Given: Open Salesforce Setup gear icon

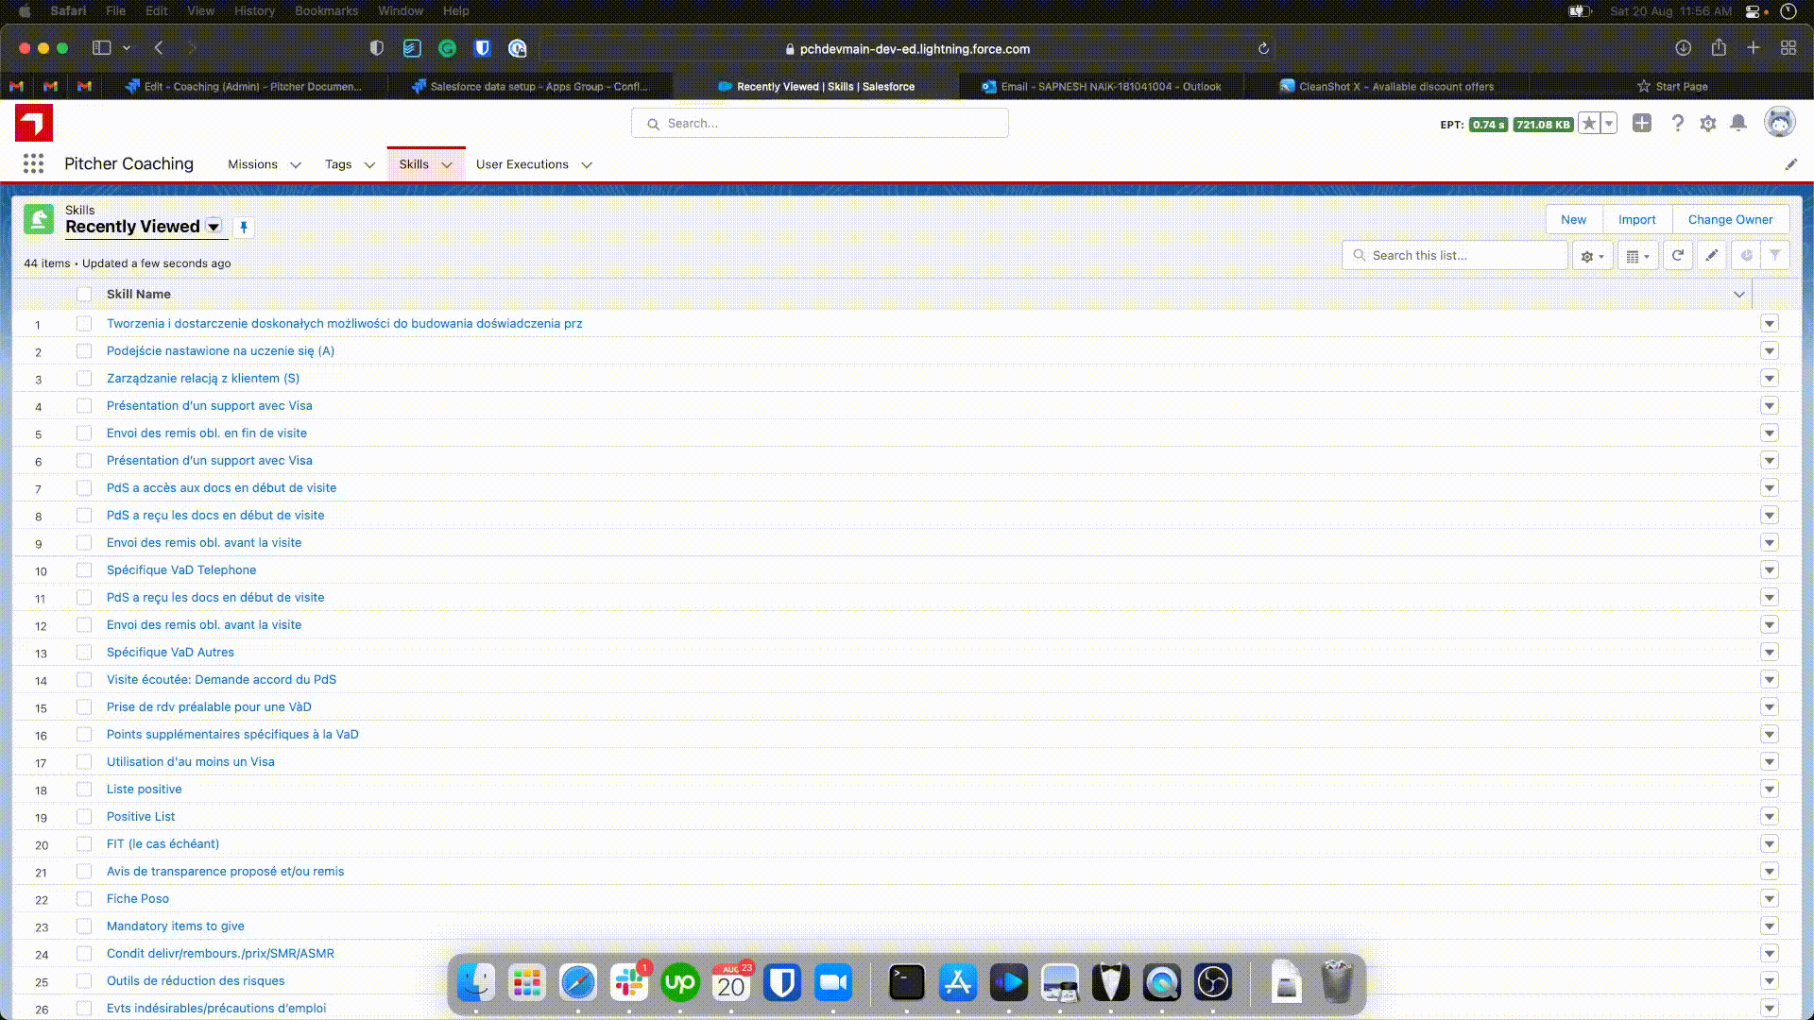Looking at the screenshot, I should 1707,124.
